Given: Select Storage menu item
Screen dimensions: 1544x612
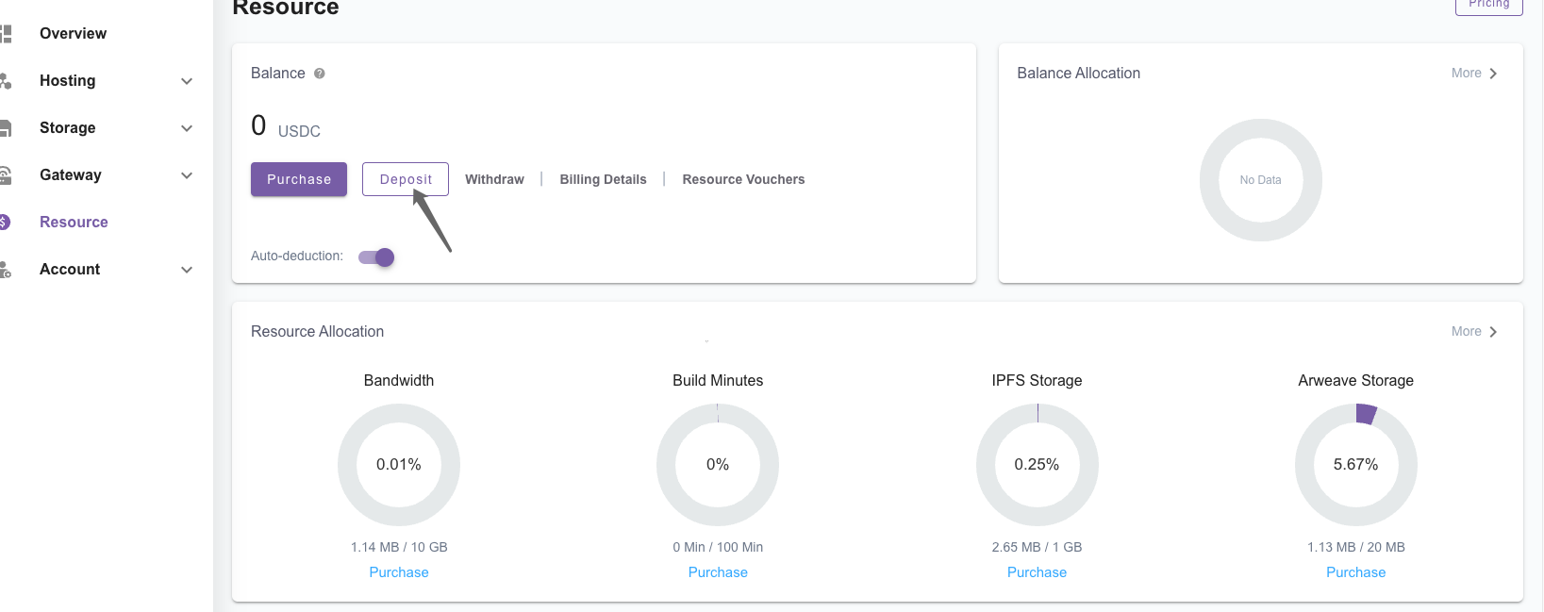Looking at the screenshot, I should (x=67, y=128).
